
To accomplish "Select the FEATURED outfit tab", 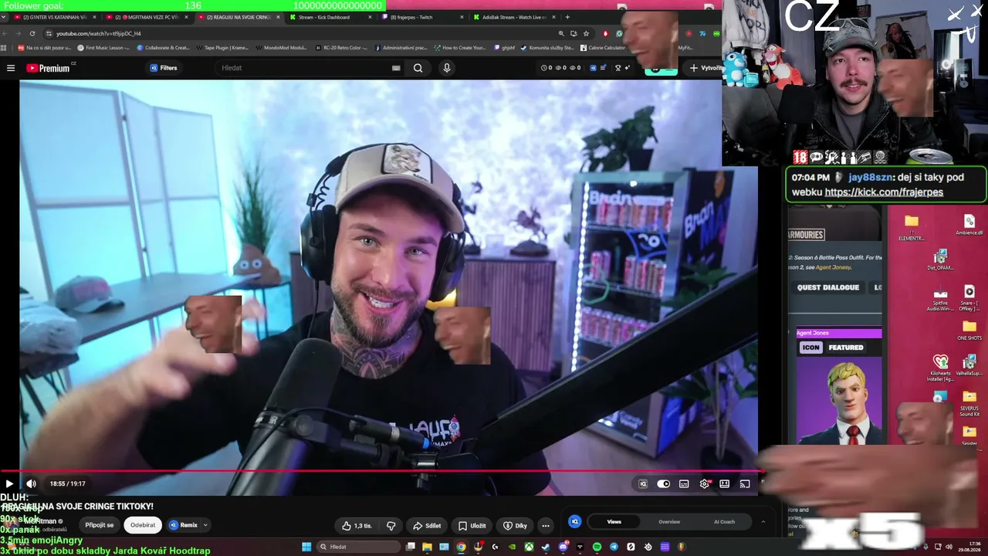I will (846, 347).
